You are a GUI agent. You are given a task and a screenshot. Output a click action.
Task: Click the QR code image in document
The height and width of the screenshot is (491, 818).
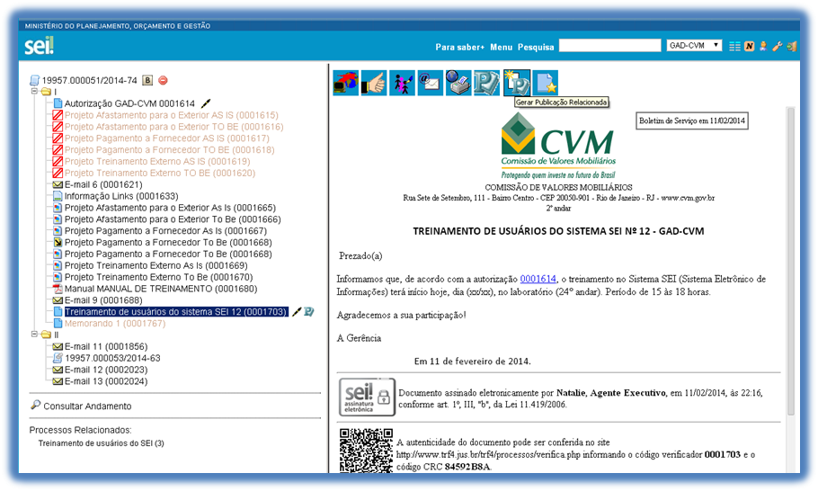366,451
